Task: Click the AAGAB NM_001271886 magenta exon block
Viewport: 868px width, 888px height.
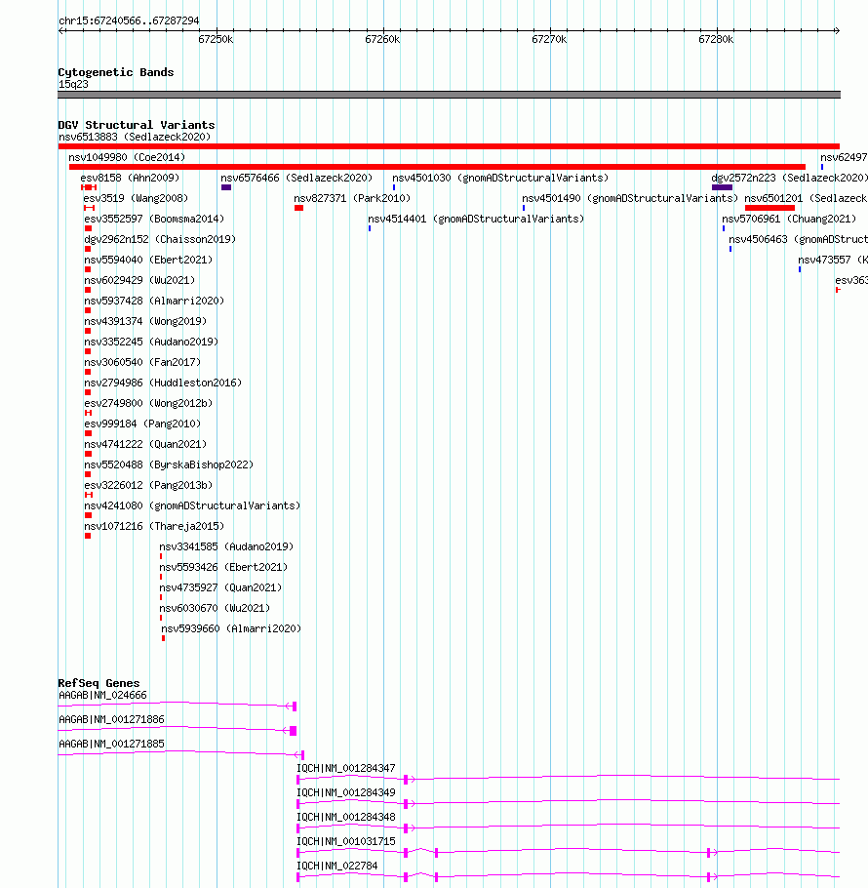Action: (x=294, y=731)
